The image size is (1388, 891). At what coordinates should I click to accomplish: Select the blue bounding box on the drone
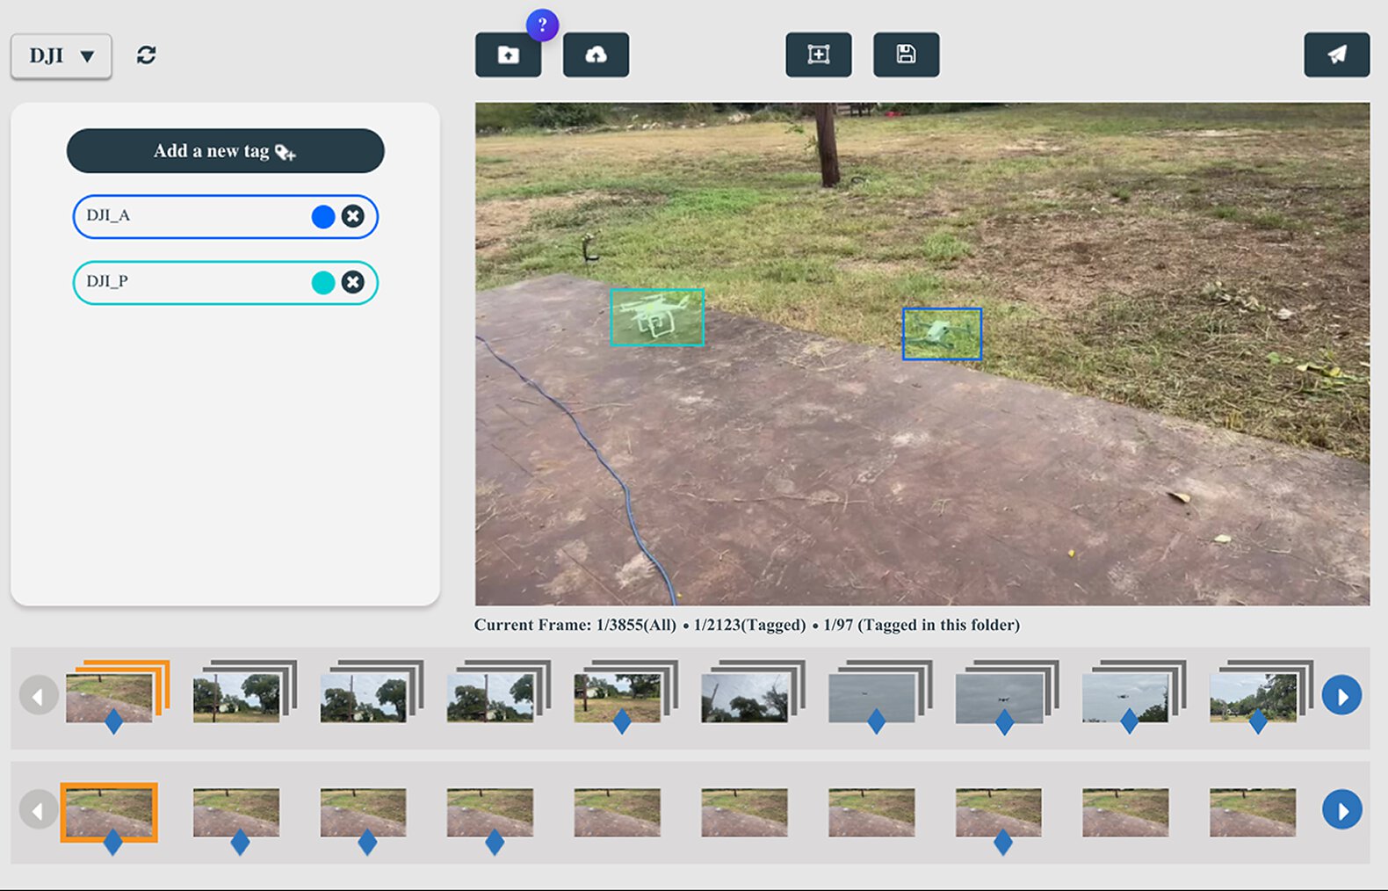(942, 334)
